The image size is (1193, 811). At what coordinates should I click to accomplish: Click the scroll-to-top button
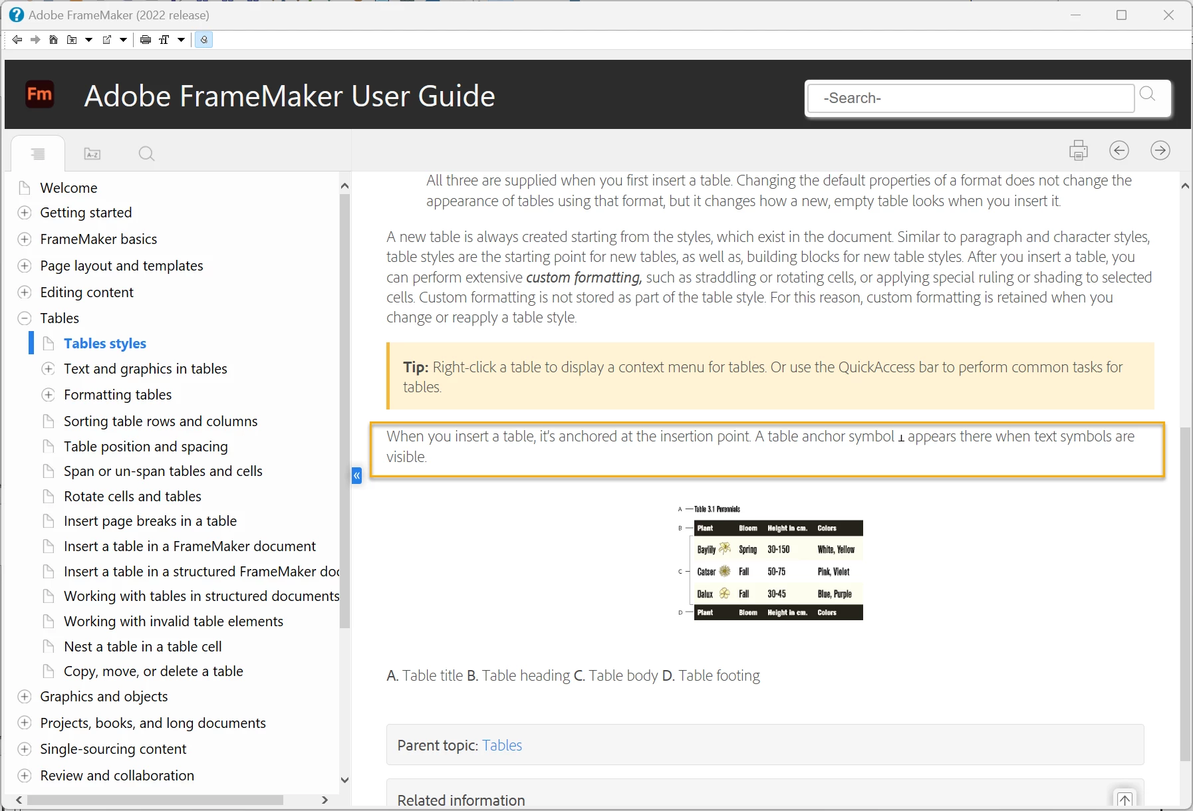tap(1125, 798)
